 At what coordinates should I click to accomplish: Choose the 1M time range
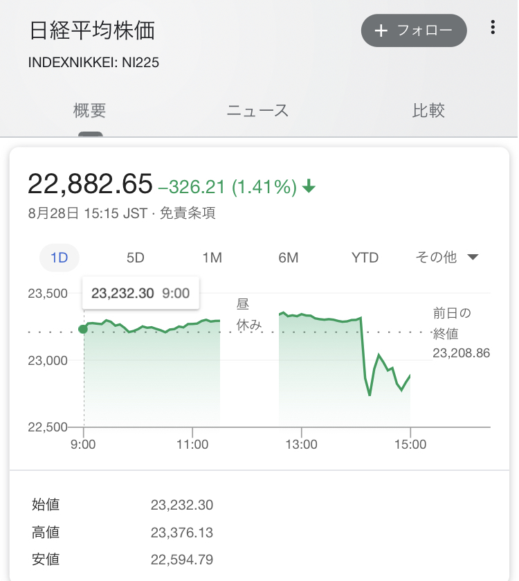pos(212,258)
